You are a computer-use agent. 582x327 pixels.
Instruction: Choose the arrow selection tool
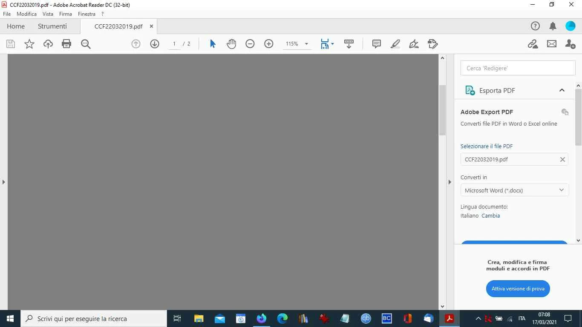[x=213, y=44]
